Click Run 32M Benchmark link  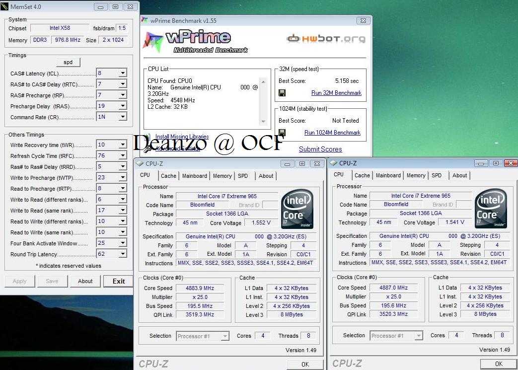[x=336, y=93]
